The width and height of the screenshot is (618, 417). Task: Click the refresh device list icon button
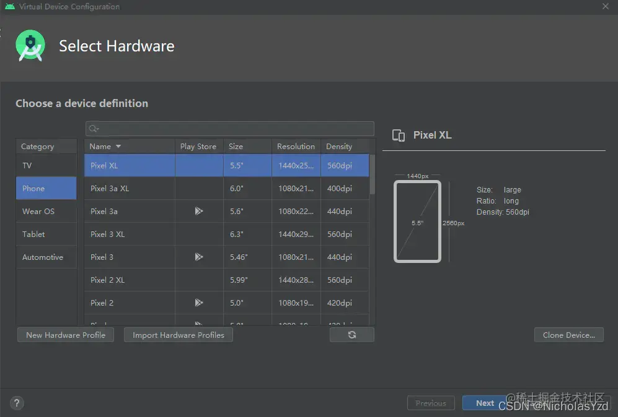click(x=352, y=335)
